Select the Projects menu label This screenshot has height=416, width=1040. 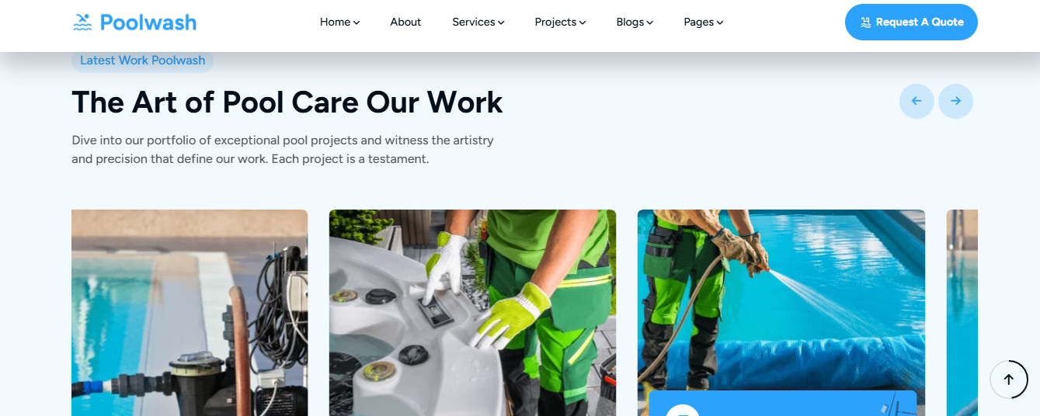tap(555, 22)
